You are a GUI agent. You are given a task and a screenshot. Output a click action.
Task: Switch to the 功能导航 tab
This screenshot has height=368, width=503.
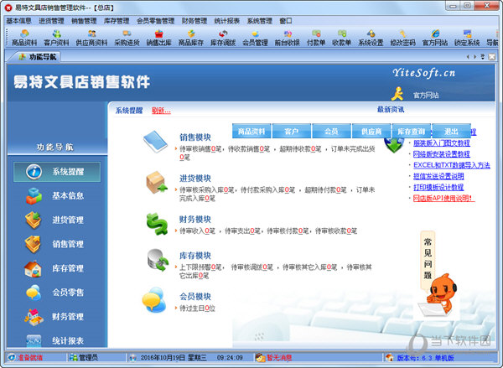[x=38, y=57]
